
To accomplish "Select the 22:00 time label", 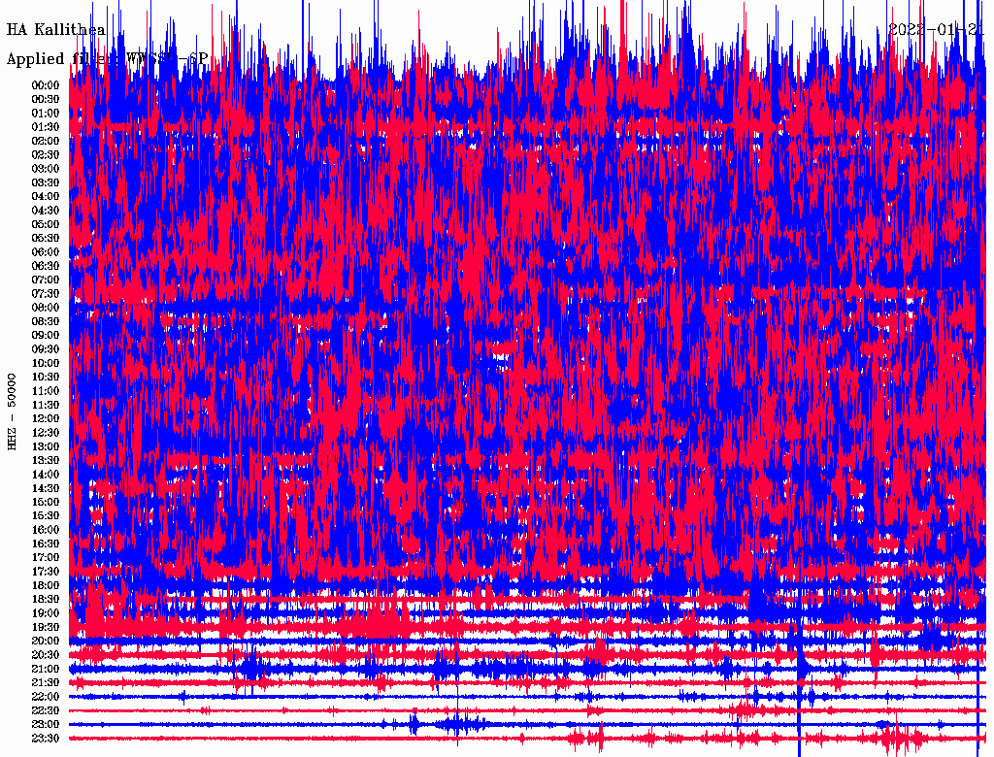I will 46,697.
